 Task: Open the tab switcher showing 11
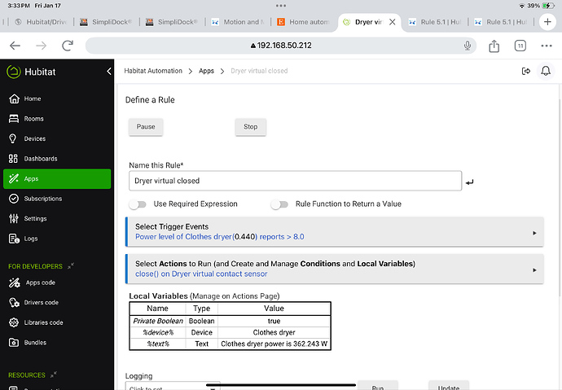(x=520, y=46)
